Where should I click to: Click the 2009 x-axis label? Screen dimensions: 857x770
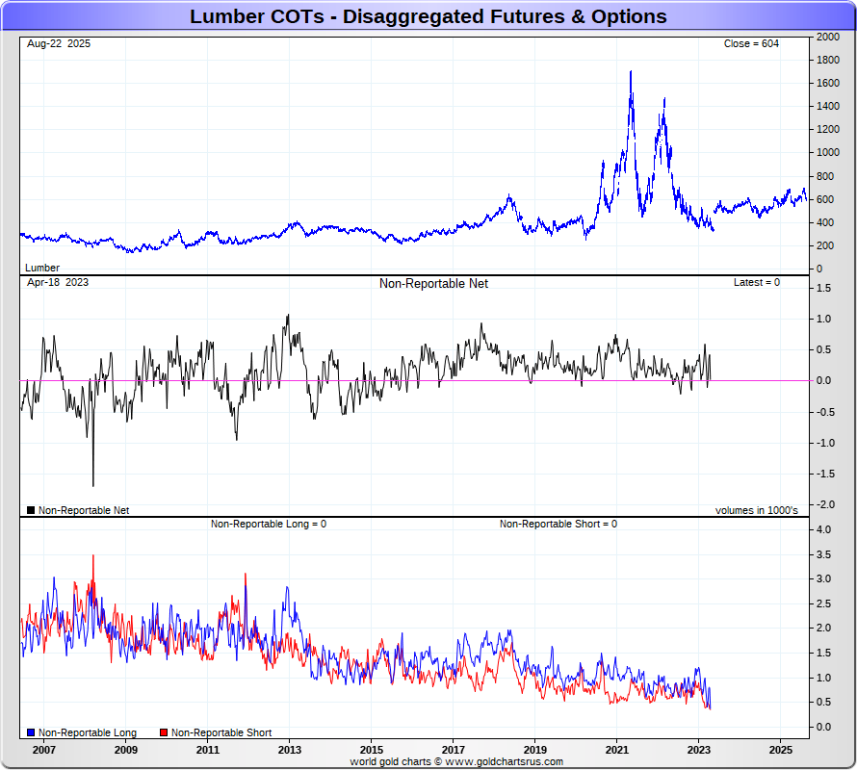click(x=126, y=750)
